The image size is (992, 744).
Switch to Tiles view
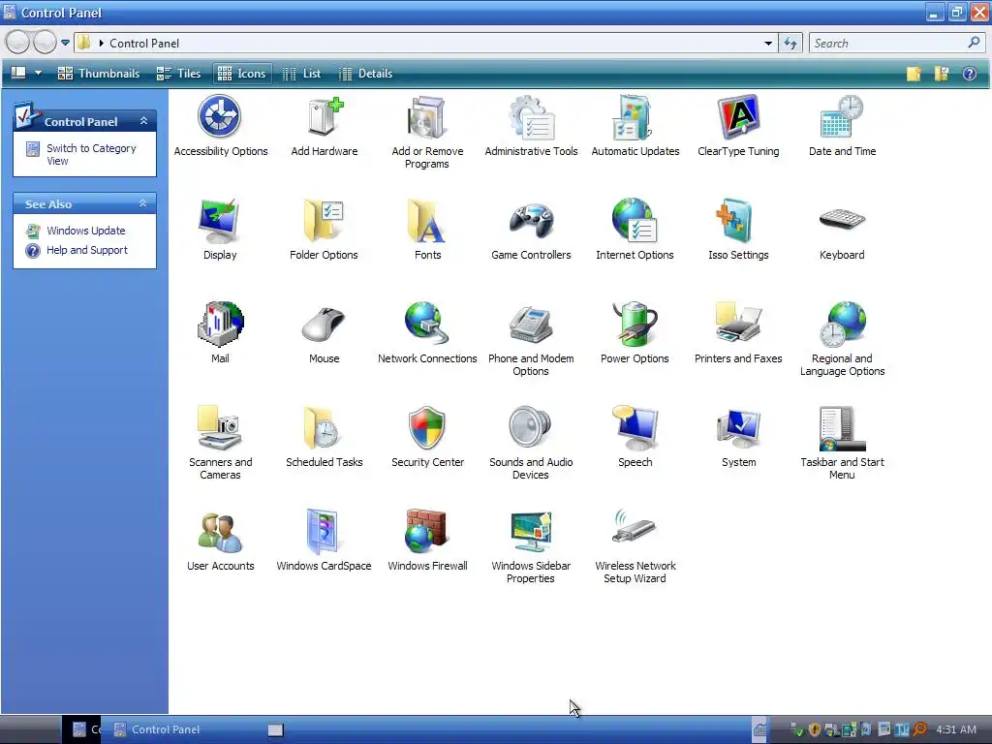pyautogui.click(x=178, y=74)
